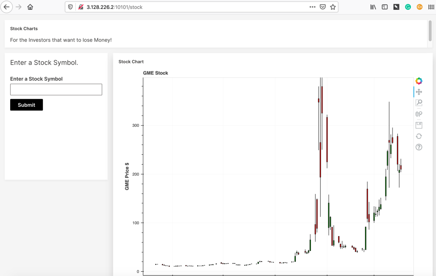
Task: Click the Submit button
Action: pos(26,105)
